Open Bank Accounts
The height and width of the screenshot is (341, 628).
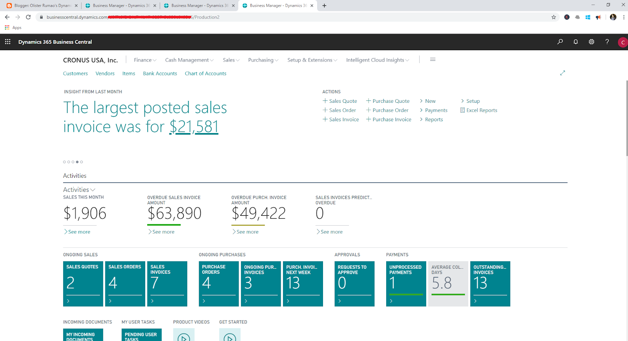[160, 73]
